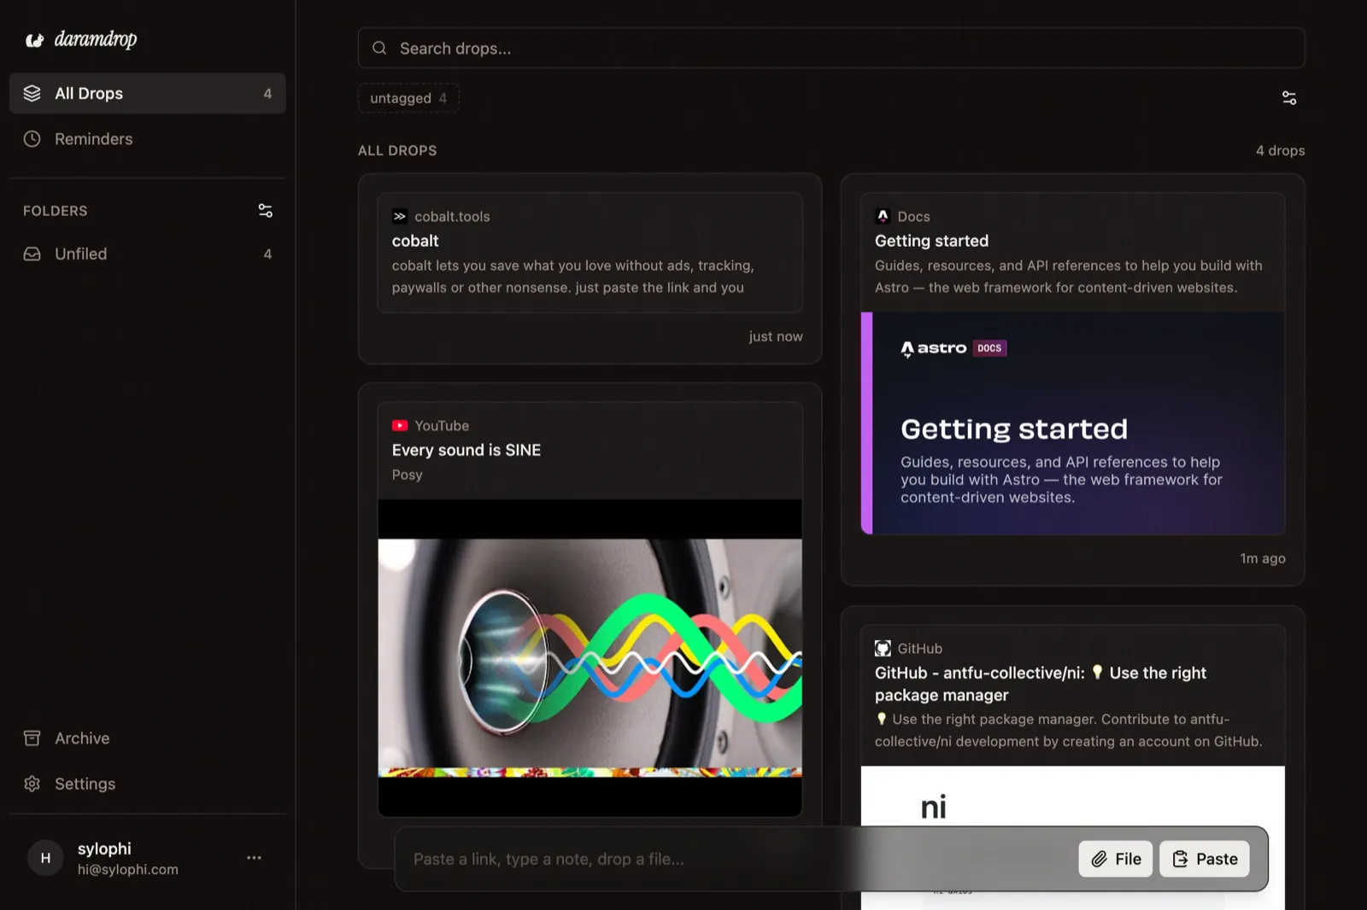The image size is (1367, 910).
Task: Click the YouTube source label
Action: (442, 425)
